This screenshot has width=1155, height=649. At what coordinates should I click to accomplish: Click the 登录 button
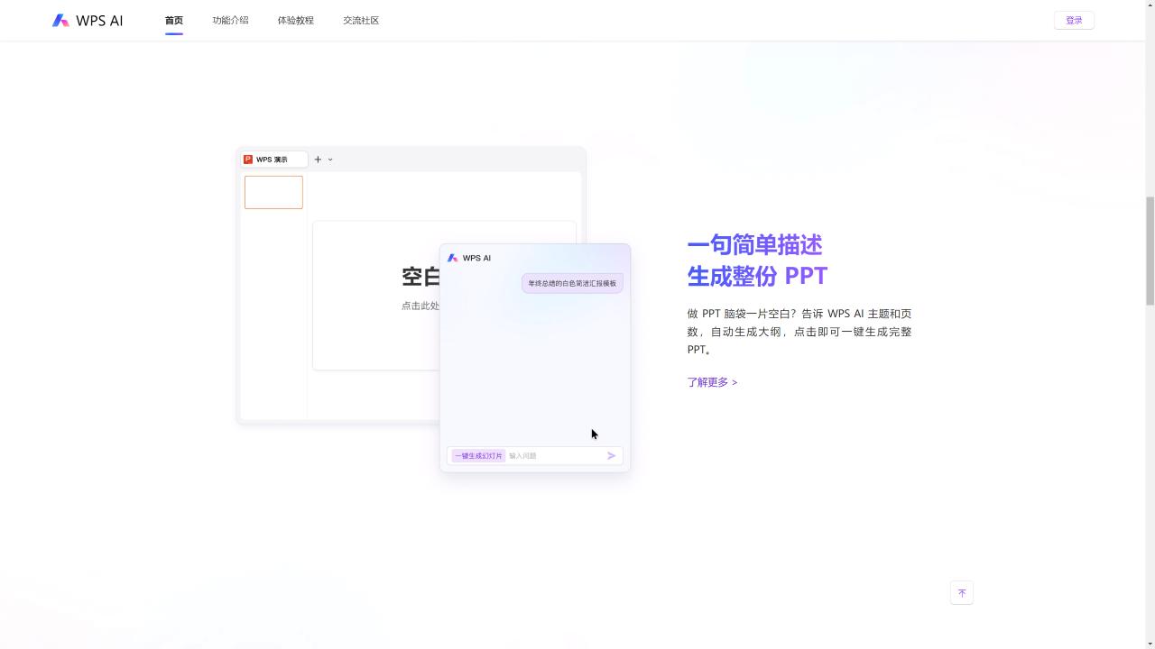1074,20
